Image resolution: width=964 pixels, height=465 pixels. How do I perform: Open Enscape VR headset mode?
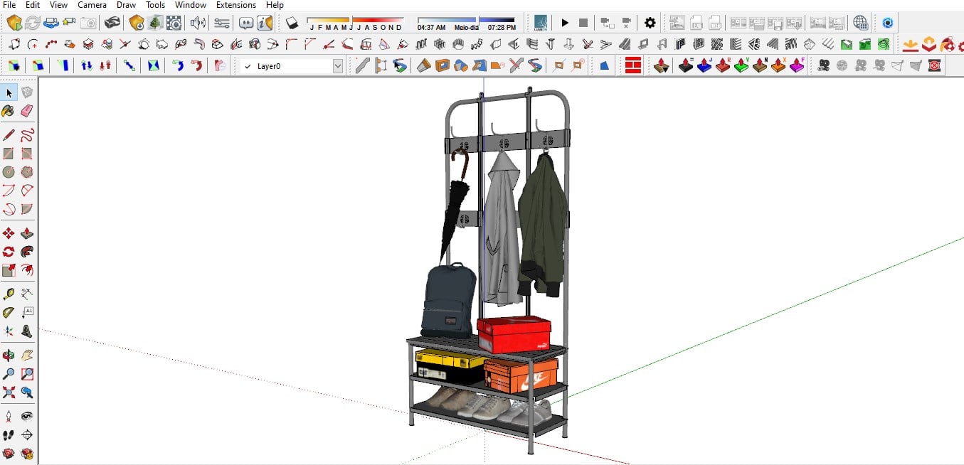coord(111,23)
